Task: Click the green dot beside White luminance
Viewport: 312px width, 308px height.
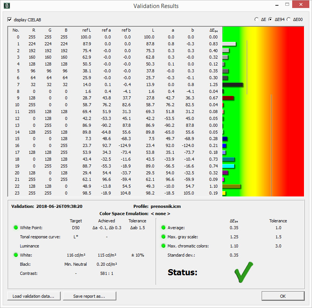Action: [16, 255]
